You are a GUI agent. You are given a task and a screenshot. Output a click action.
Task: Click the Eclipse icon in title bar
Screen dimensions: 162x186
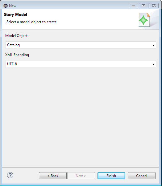click(6, 6)
